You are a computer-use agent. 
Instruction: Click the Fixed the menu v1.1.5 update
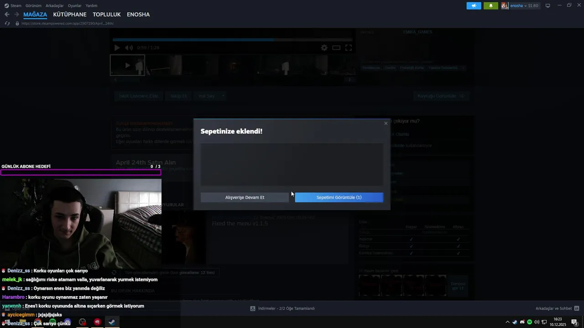click(240, 224)
